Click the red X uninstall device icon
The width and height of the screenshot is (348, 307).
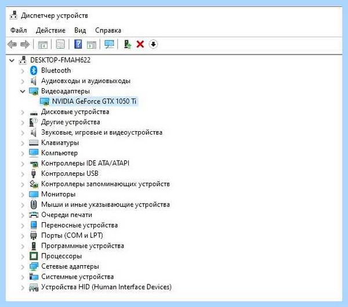140,44
